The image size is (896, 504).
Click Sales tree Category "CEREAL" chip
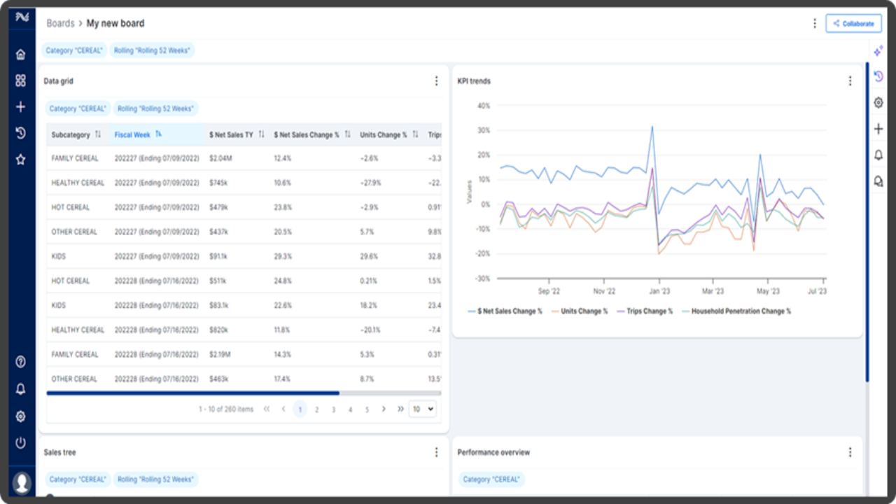(78, 479)
